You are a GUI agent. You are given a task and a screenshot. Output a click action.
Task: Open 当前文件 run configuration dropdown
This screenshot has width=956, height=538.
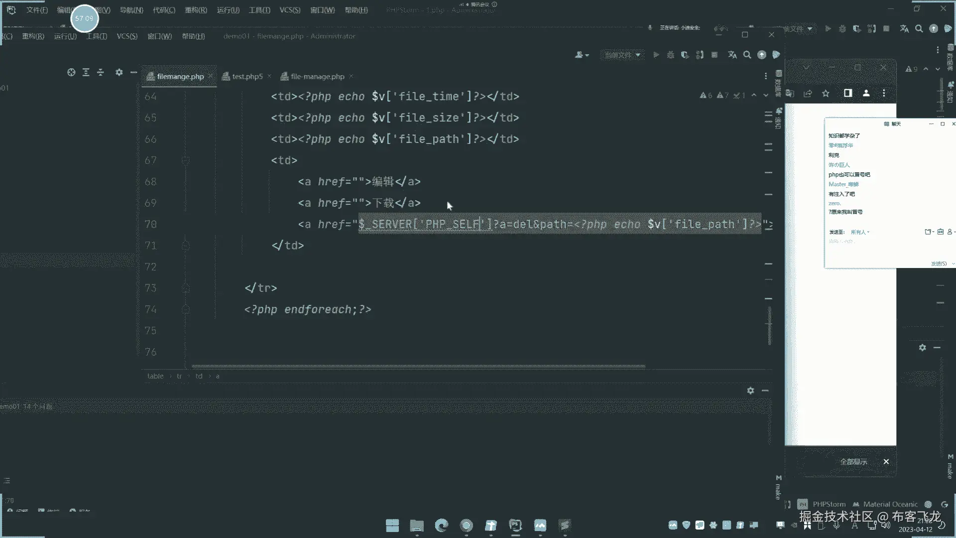click(x=622, y=55)
